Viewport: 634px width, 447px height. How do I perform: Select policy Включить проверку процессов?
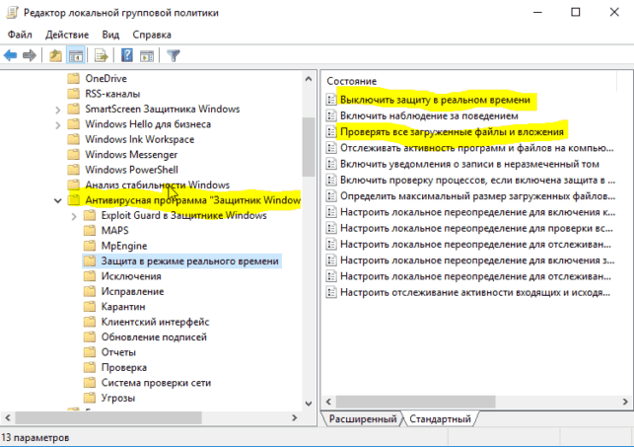[478, 180]
